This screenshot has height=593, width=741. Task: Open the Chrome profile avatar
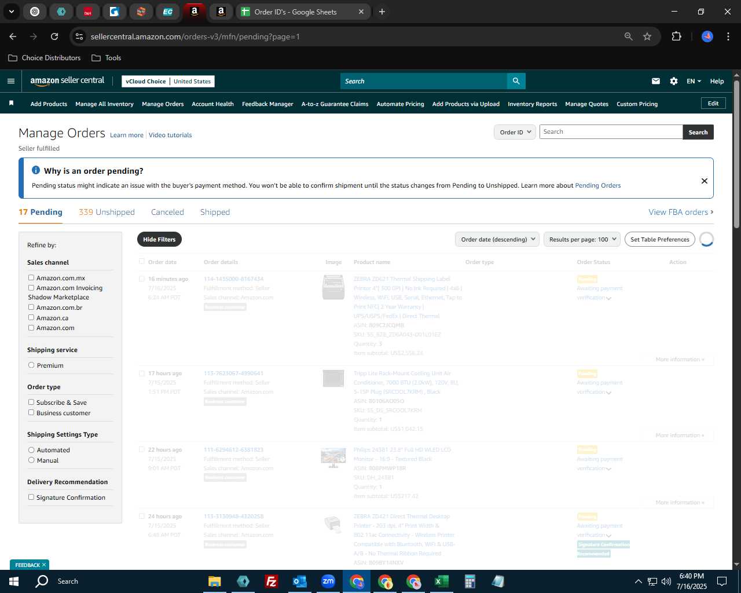tap(707, 36)
